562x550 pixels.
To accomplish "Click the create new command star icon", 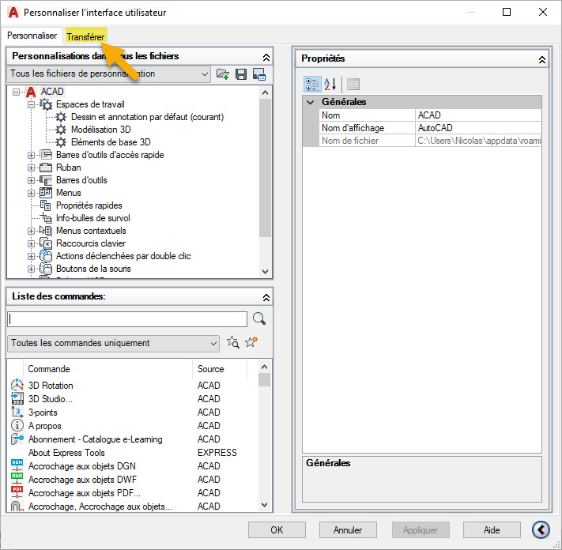I will click(x=251, y=342).
